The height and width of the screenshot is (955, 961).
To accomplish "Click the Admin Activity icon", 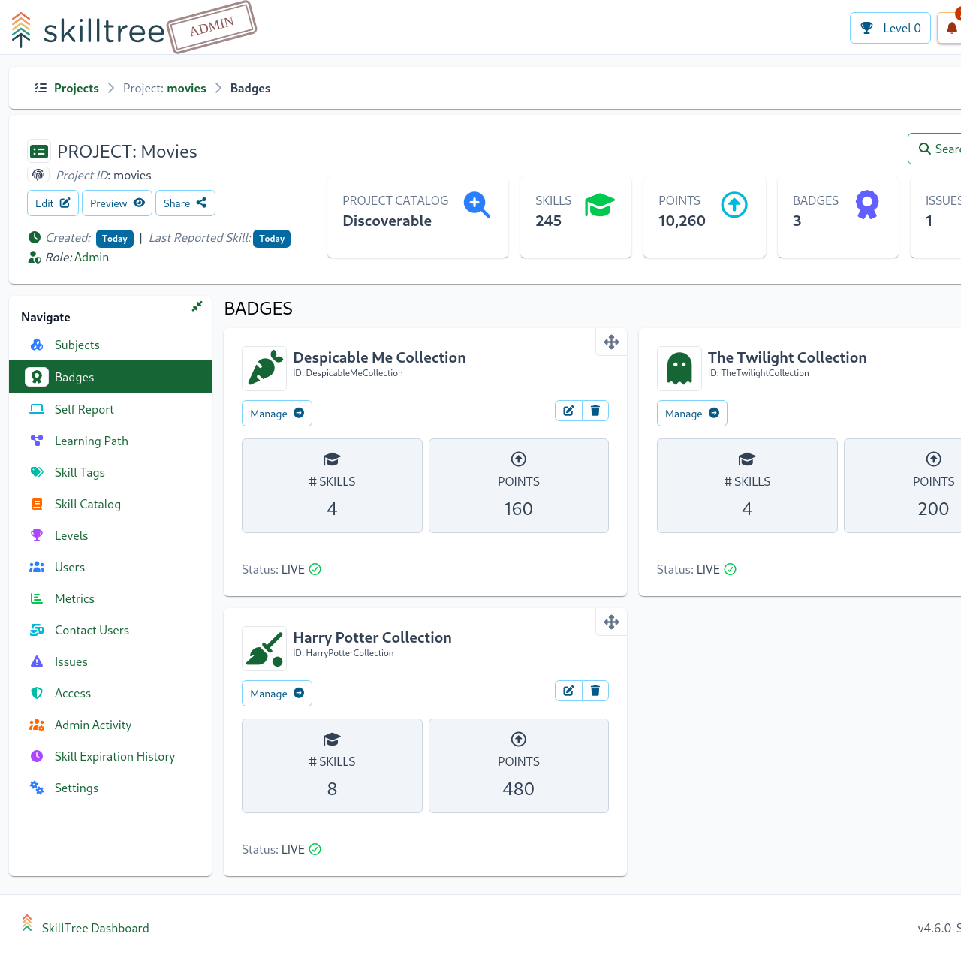I will (37, 725).
